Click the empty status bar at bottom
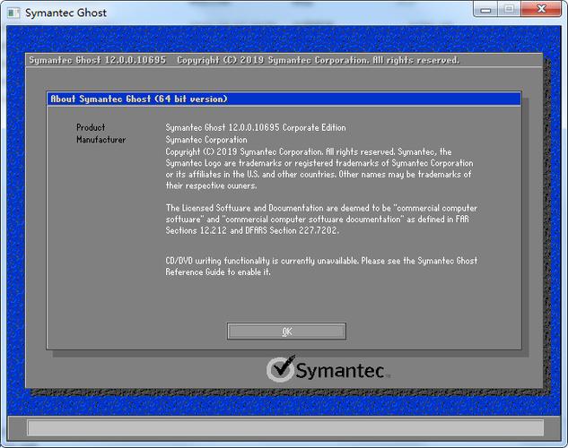Image resolution: width=568 pixels, height=448 pixels. [284, 427]
